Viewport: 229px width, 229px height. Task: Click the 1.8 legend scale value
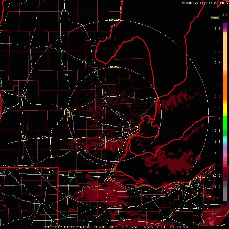click(218, 142)
